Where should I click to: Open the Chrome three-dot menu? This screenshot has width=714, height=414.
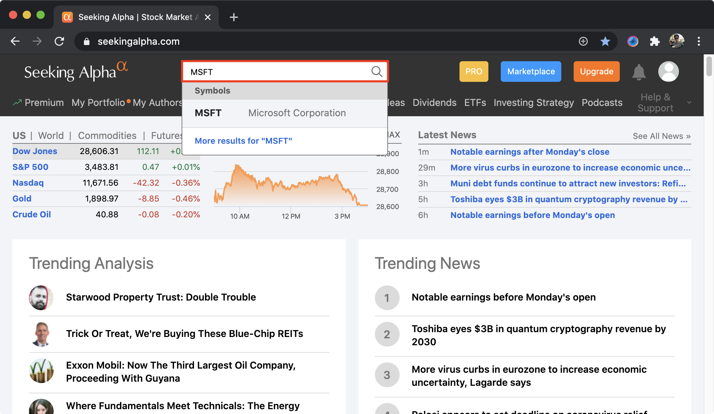699,41
